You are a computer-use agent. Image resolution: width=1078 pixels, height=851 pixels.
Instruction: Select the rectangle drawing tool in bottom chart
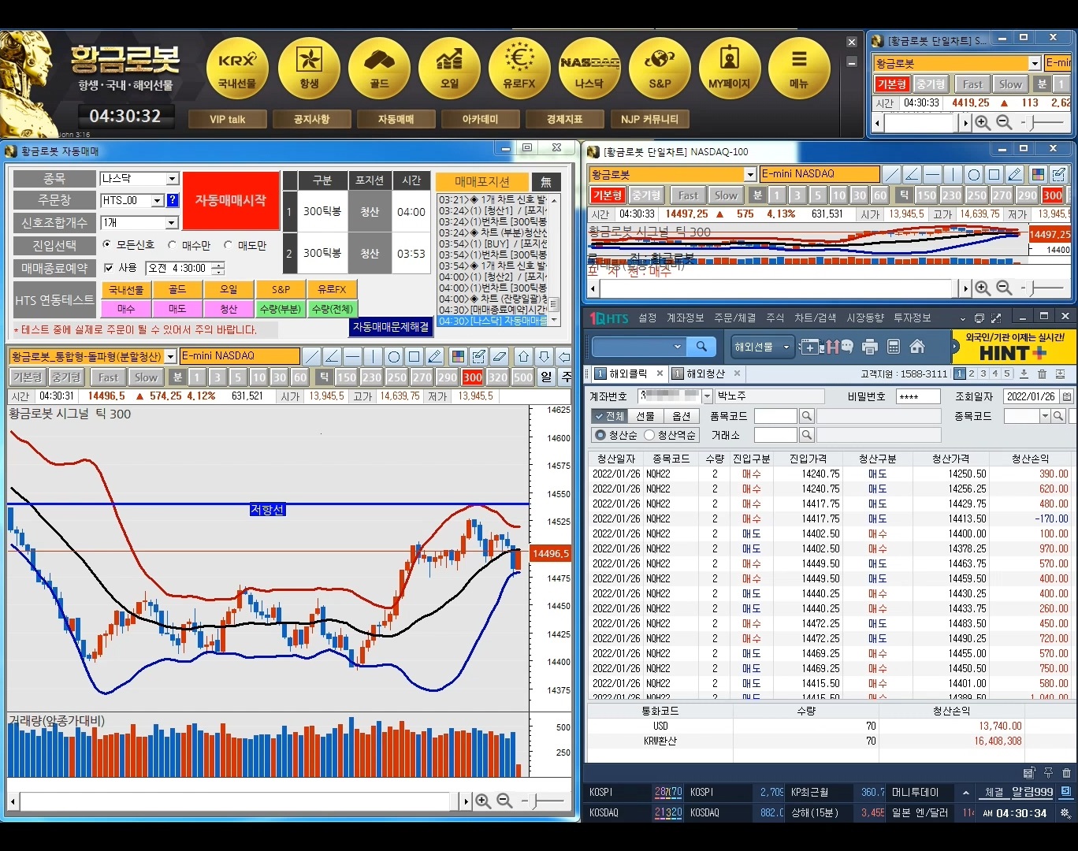click(x=414, y=356)
